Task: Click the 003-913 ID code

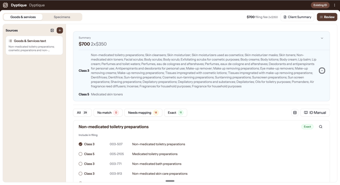Action: [116, 173]
